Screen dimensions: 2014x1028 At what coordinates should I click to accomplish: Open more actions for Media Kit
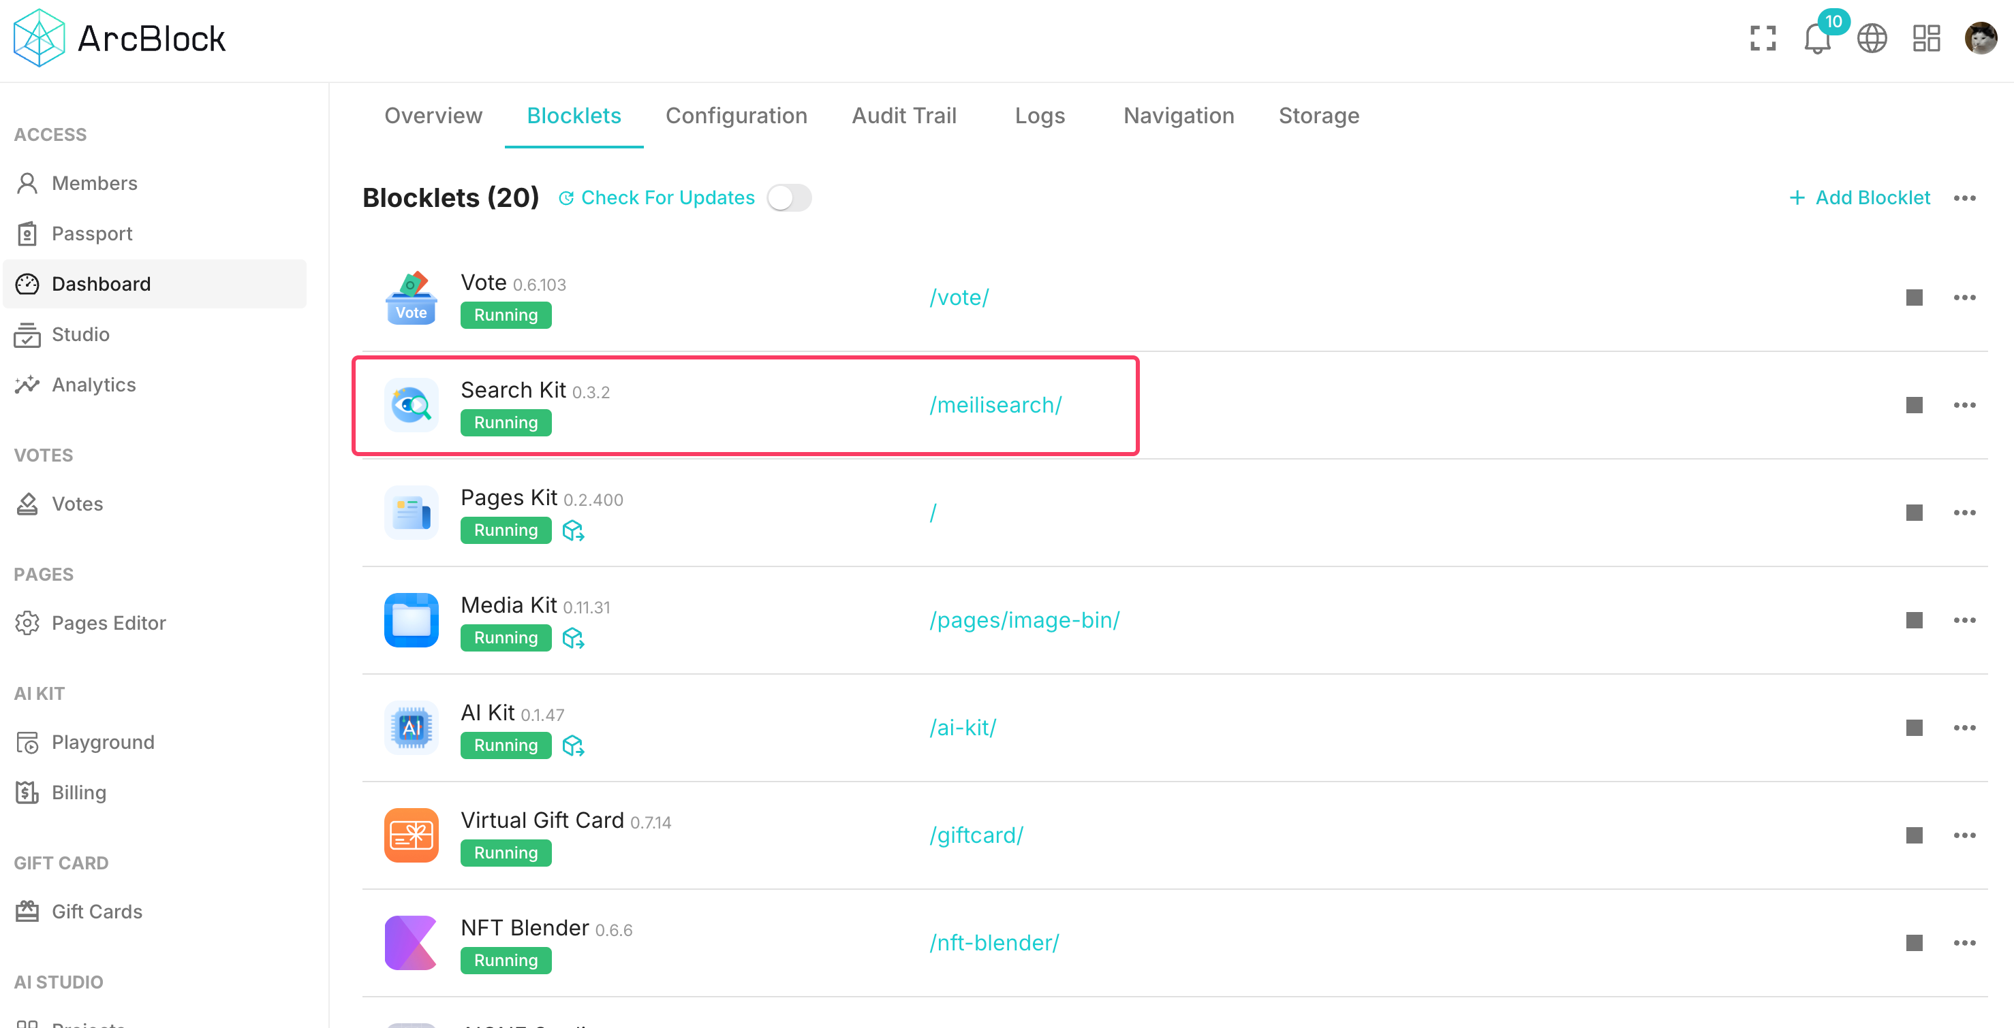click(1964, 620)
